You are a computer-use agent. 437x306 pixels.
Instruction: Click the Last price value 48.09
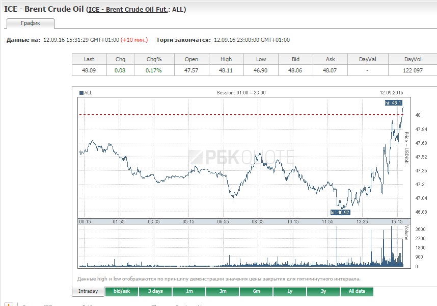89,70
